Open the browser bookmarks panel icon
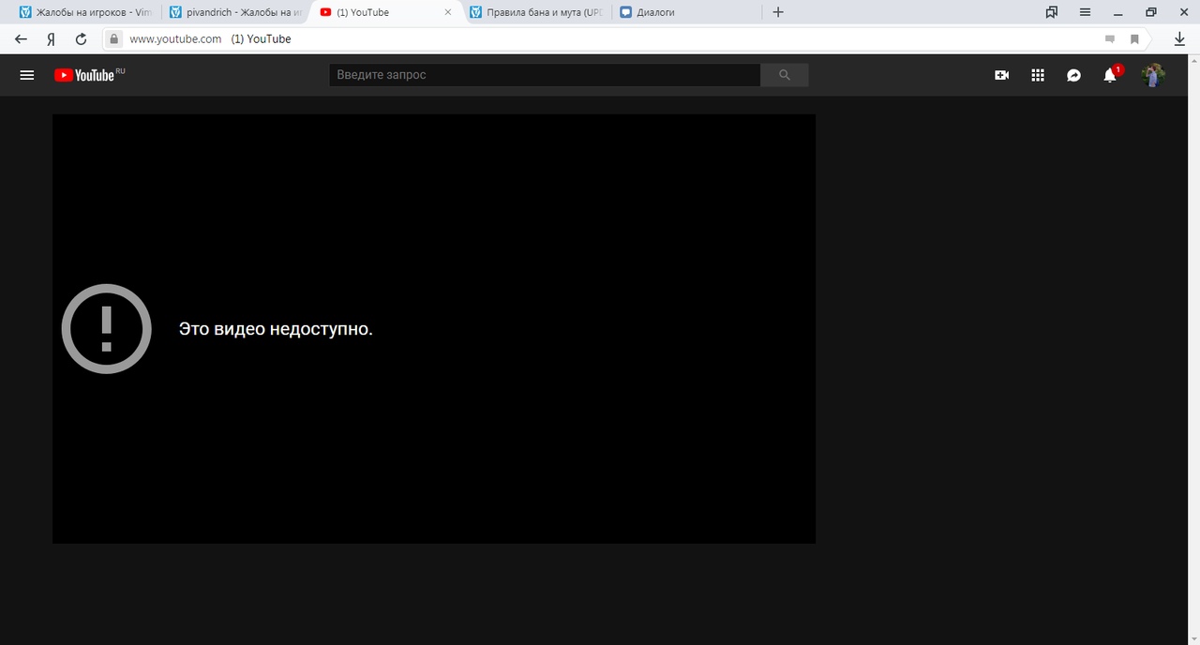1200x645 pixels. (x=1051, y=12)
